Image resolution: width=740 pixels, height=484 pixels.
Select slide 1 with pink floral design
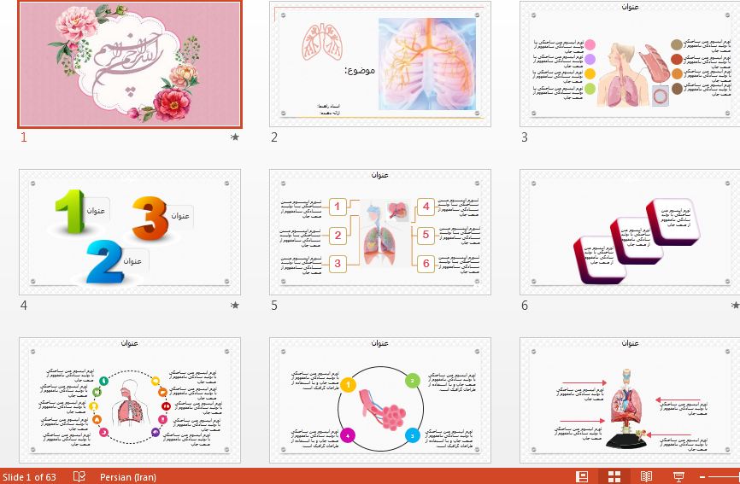(131, 63)
